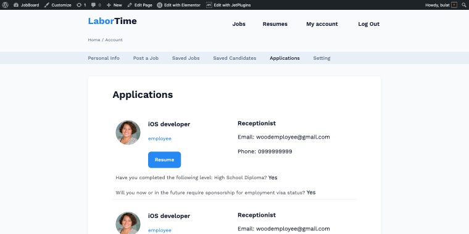The height and width of the screenshot is (234, 469).
Task: Click New in the admin bar
Action: coord(114,5)
